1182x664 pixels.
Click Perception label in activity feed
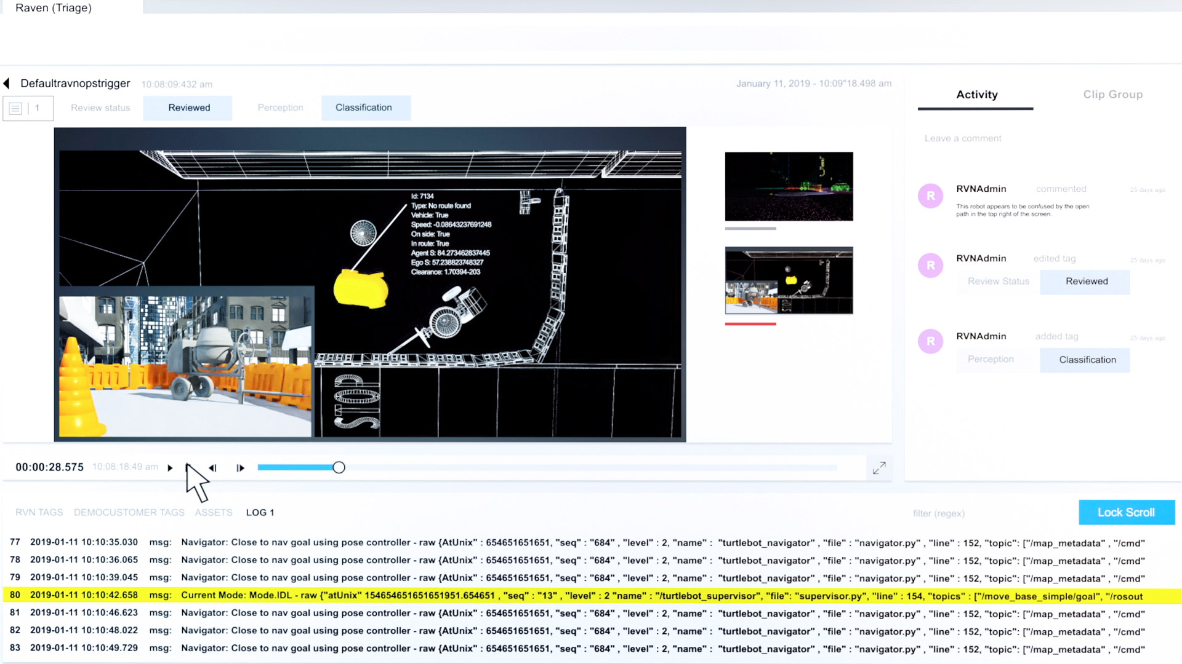pos(991,360)
